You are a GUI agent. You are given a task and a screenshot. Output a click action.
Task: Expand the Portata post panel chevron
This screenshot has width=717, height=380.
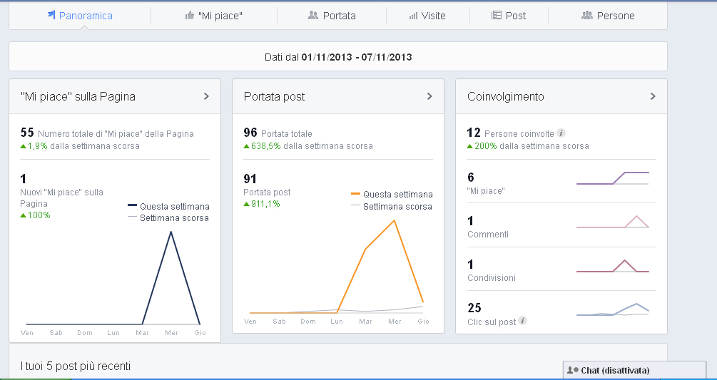click(x=429, y=96)
